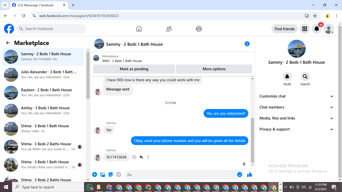The height and width of the screenshot is (192, 342).
Task: Mute this conversation bell icon
Action: pos(287,76)
